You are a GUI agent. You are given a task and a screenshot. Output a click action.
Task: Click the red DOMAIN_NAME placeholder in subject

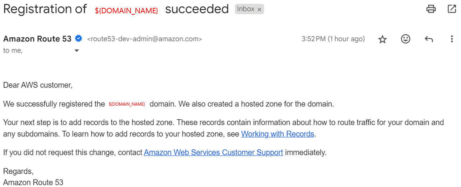[126, 11]
